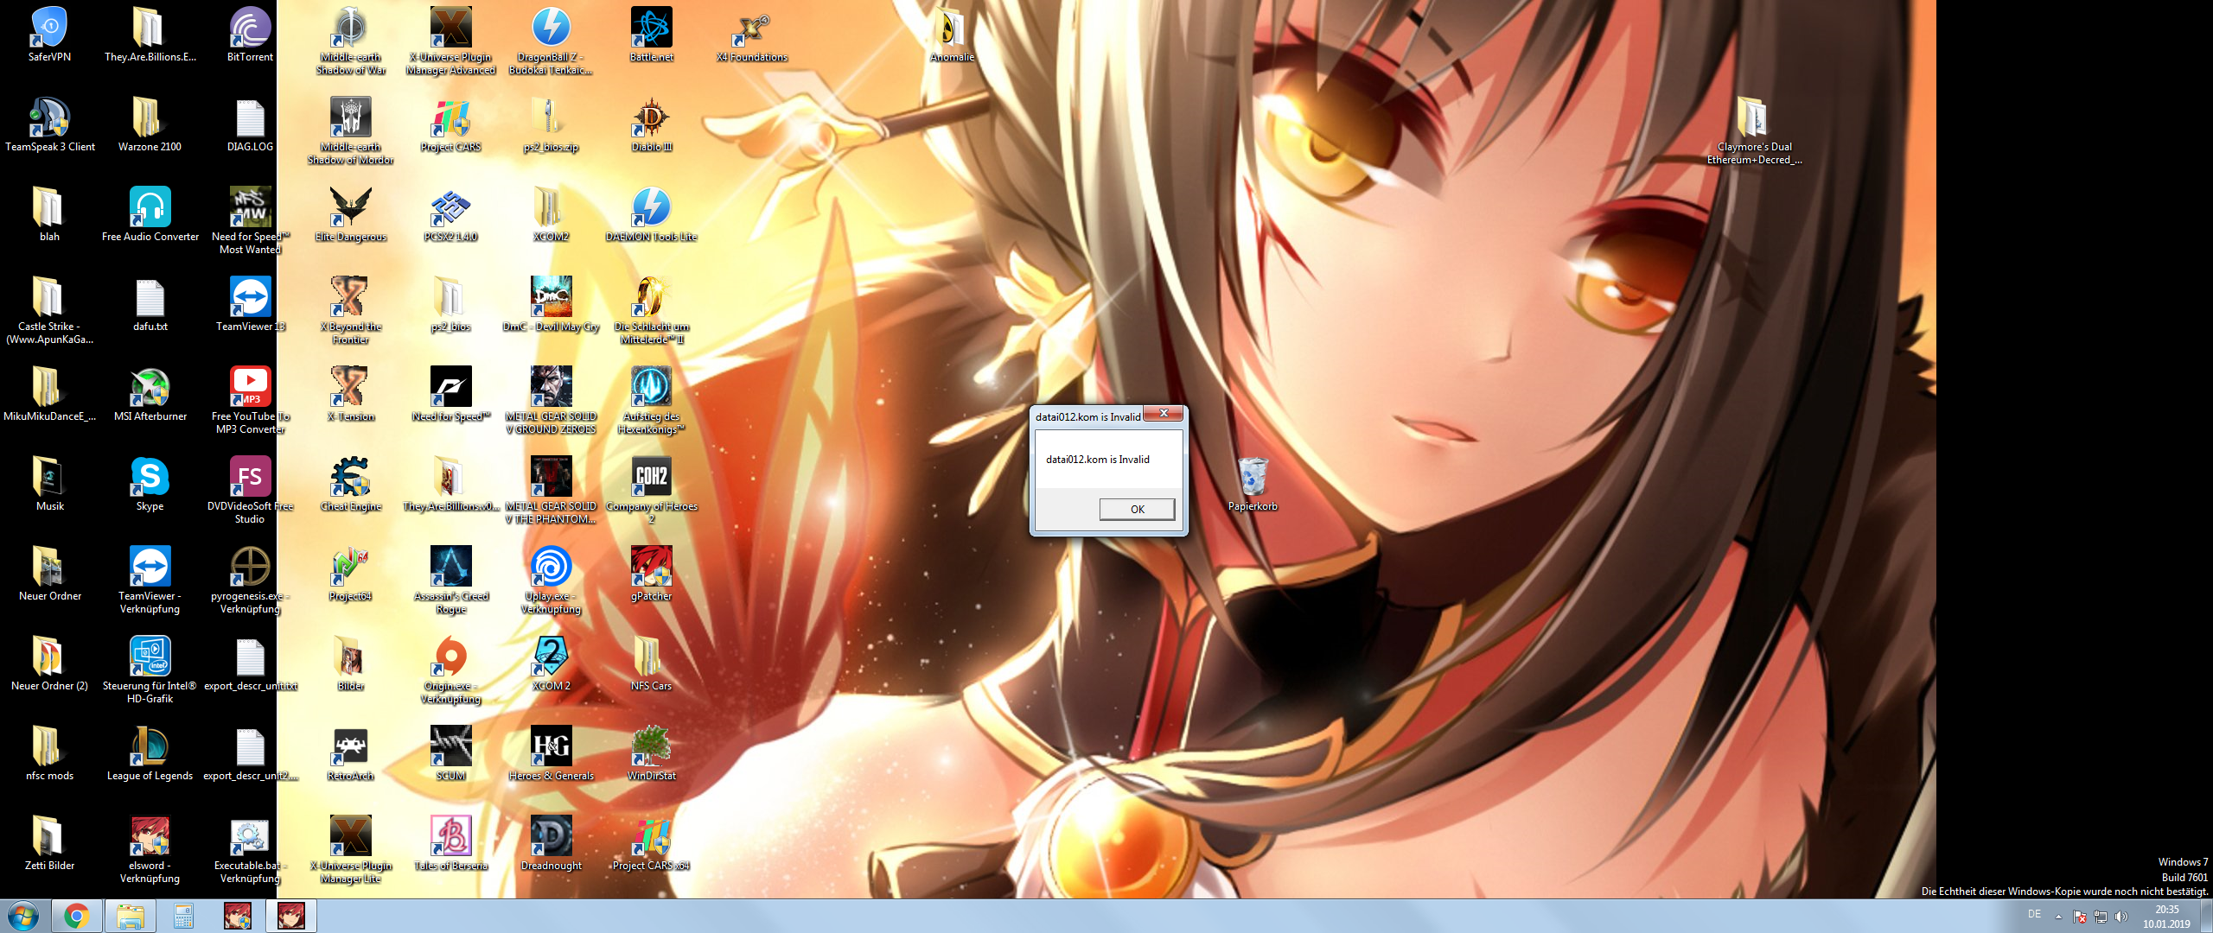The height and width of the screenshot is (933, 2213).
Task: Select Need for Speed Most Wanted shortcut
Action: (x=250, y=220)
